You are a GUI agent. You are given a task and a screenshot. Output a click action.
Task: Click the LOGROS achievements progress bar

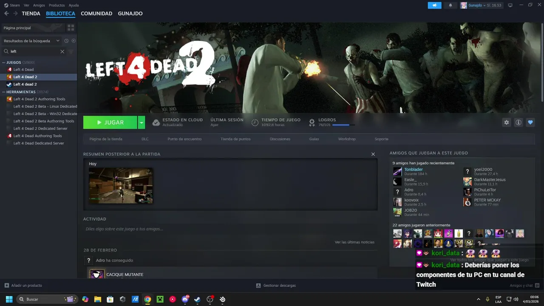(343, 125)
